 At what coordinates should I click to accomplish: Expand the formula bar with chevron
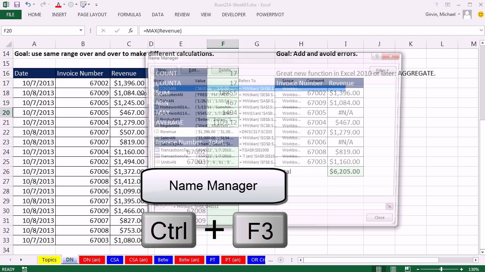pyautogui.click(x=480, y=31)
